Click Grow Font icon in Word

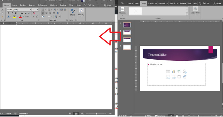pos(33,17)
